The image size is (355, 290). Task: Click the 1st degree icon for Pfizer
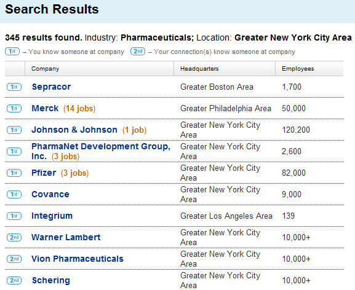[14, 173]
